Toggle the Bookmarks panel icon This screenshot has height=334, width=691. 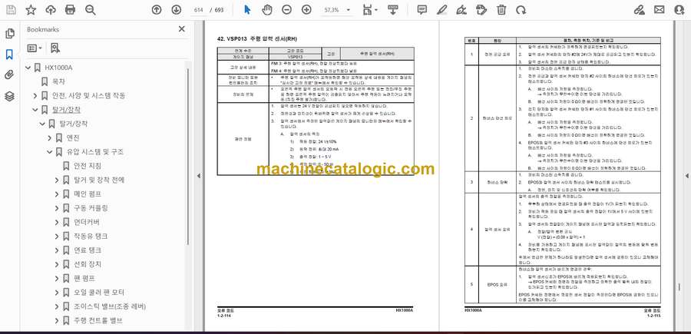click(9, 55)
